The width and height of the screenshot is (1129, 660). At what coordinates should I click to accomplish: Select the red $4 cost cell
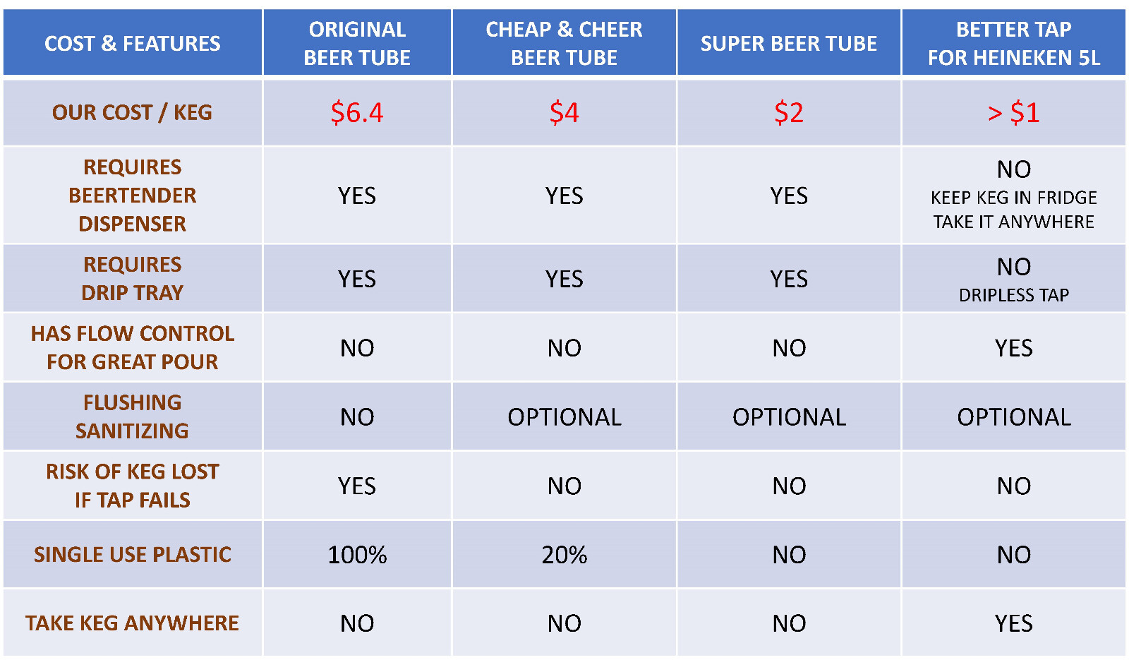[x=564, y=112]
